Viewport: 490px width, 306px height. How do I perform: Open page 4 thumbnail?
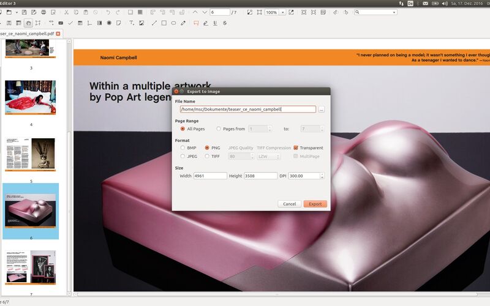coord(30,97)
